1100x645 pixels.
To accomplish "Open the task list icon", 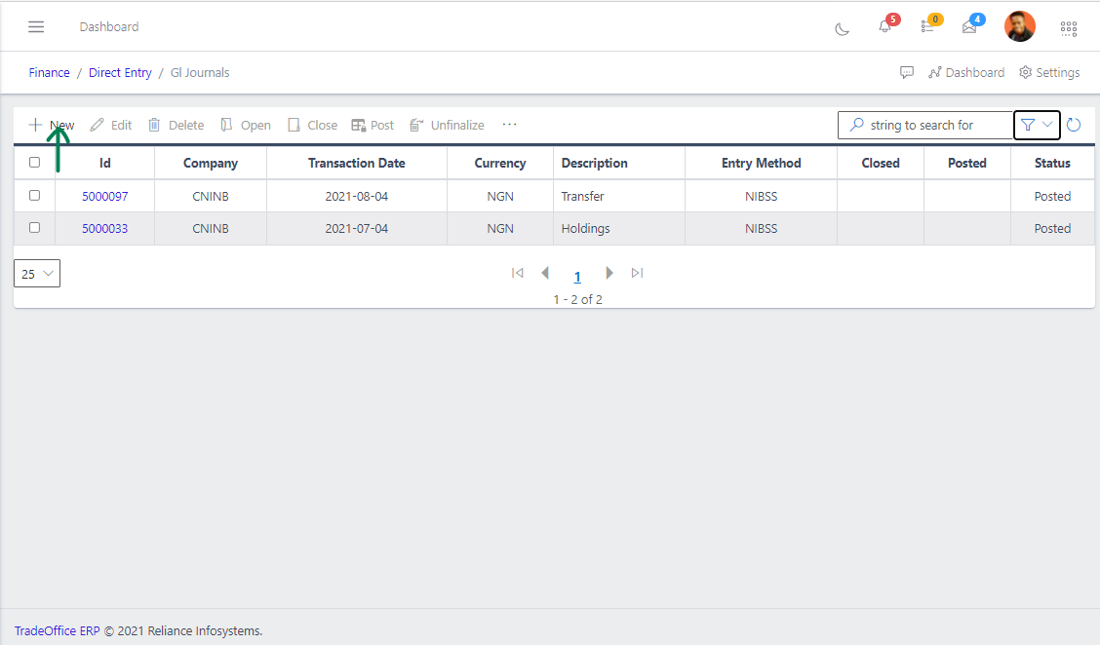I will coord(927,27).
